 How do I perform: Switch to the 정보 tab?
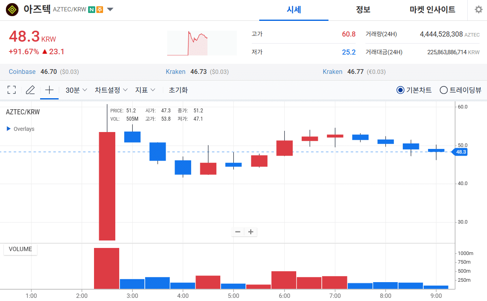[x=363, y=10]
